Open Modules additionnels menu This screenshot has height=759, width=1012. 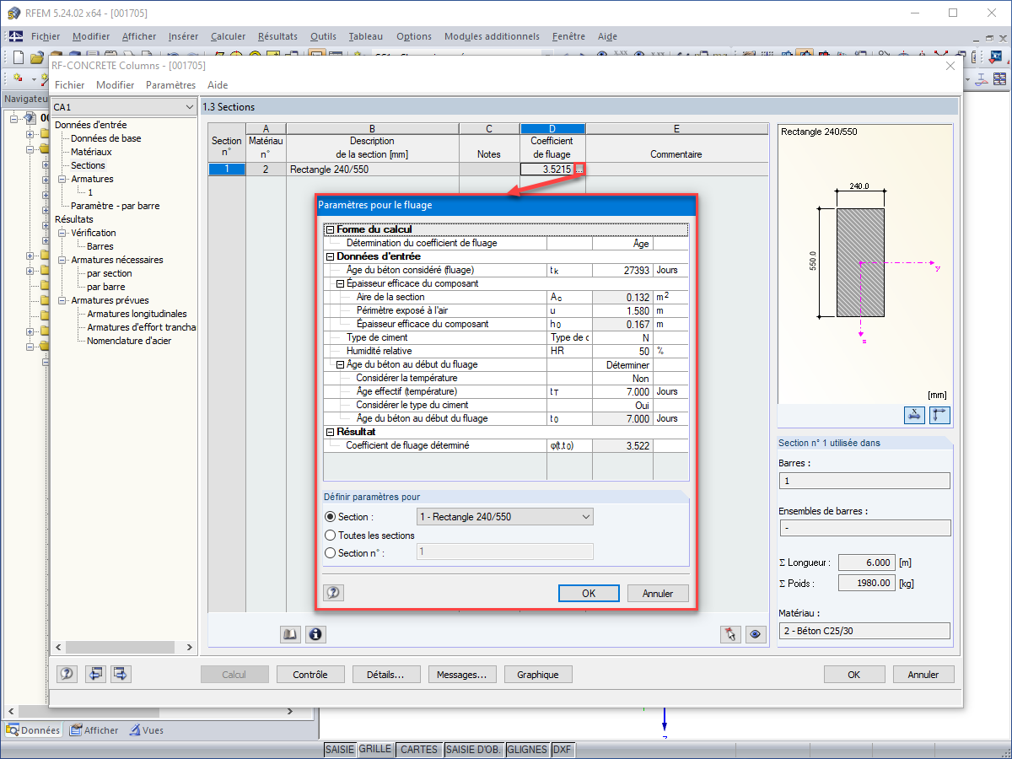492,36
